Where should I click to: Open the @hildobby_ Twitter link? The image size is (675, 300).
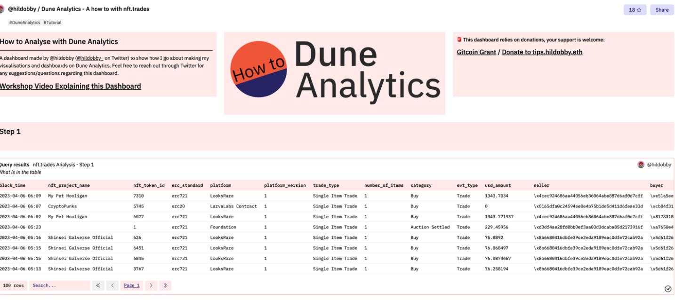(89, 58)
